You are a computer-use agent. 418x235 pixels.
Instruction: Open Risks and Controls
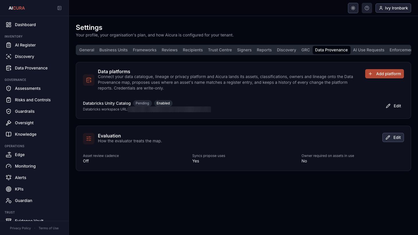pyautogui.click(x=34, y=100)
